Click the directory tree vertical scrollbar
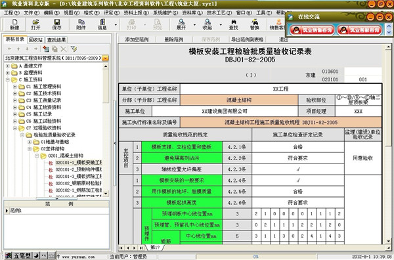 pos(106,129)
